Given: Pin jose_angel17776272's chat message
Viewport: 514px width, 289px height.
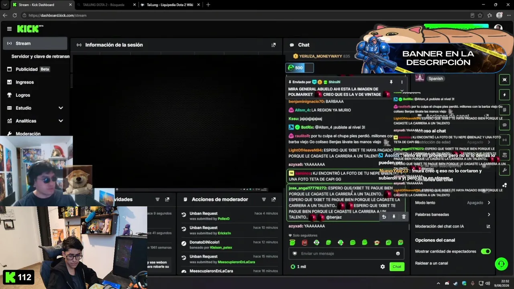Looking at the screenshot, I should [x=394, y=217].
